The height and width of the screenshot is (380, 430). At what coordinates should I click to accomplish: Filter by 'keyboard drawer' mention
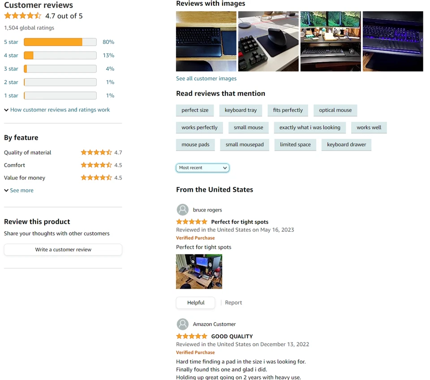click(346, 145)
